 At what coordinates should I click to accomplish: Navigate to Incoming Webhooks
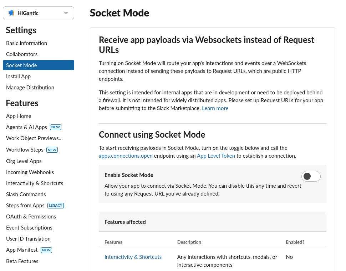30,172
